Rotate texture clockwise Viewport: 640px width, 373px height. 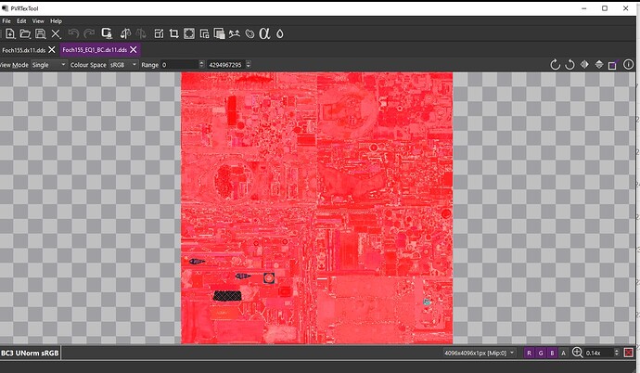(x=555, y=64)
